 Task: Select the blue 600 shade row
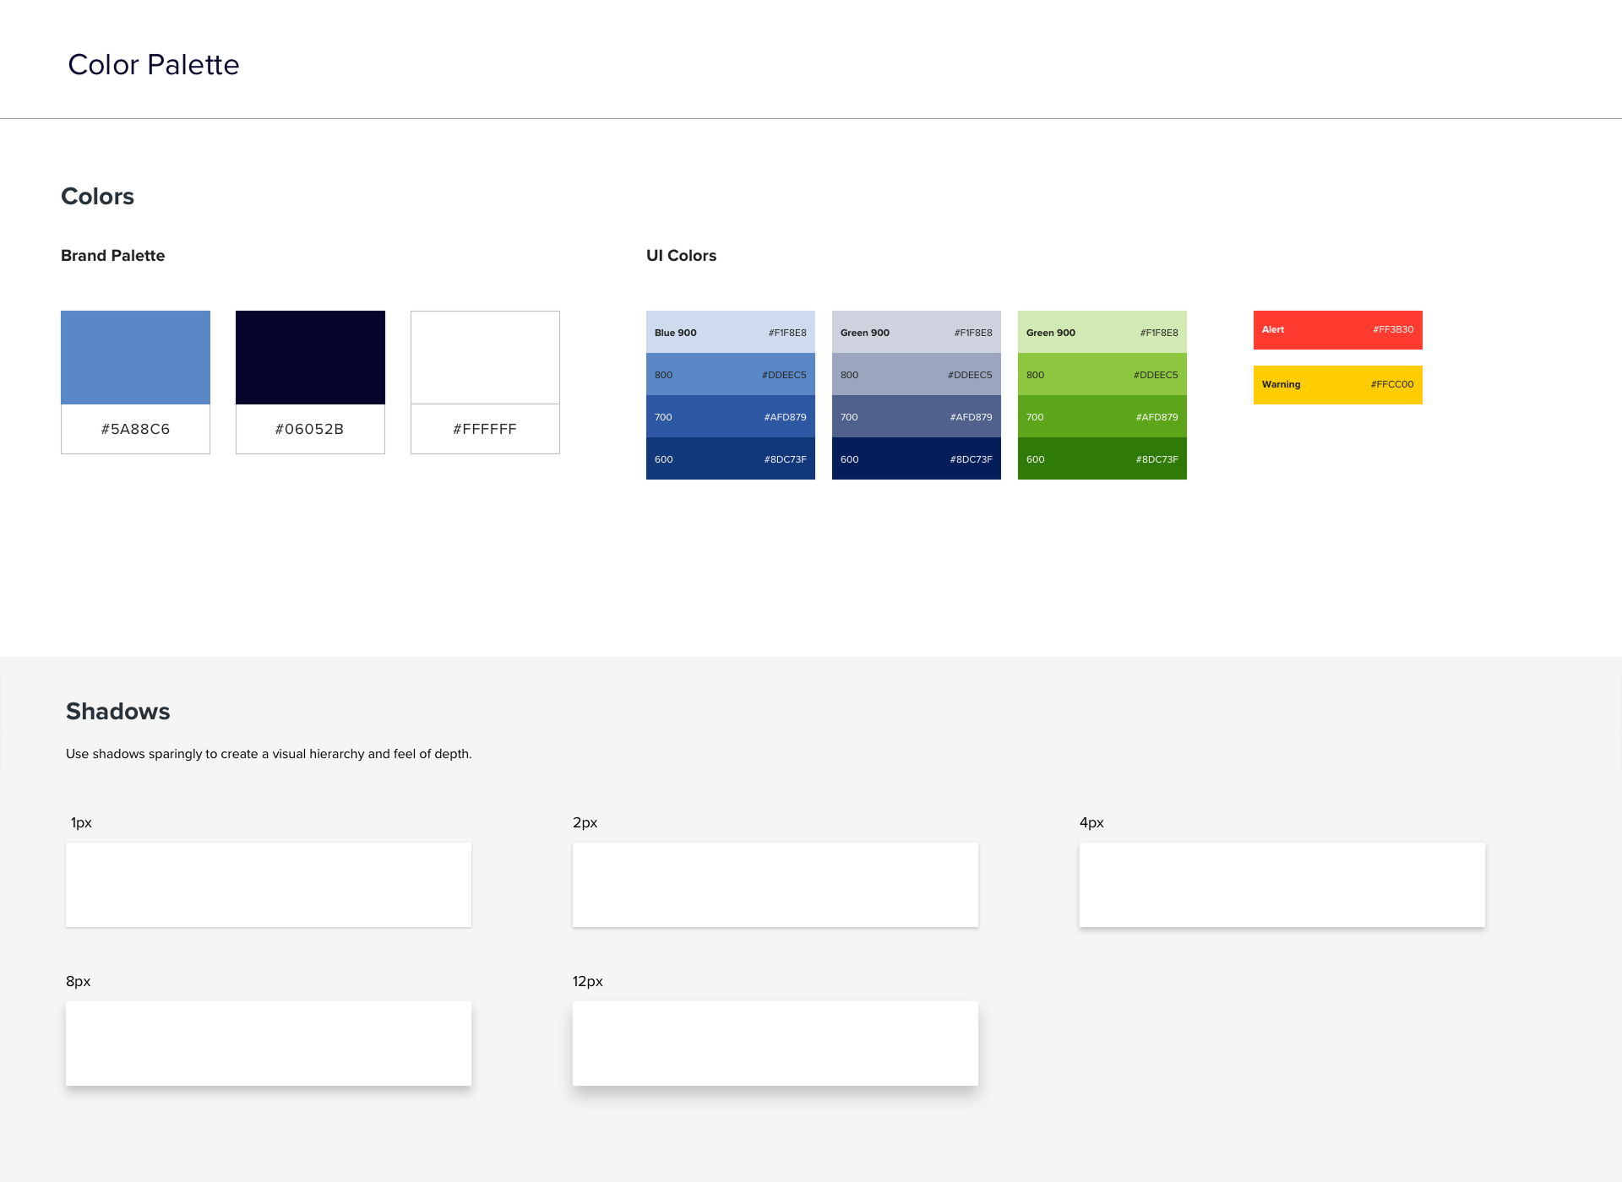730,459
